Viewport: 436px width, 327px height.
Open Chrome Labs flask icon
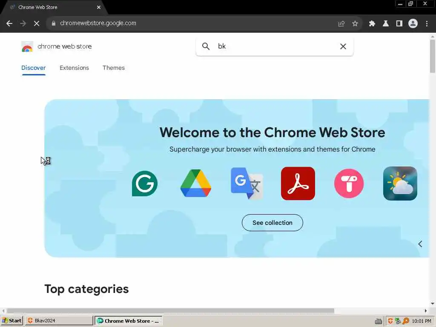tap(386, 24)
